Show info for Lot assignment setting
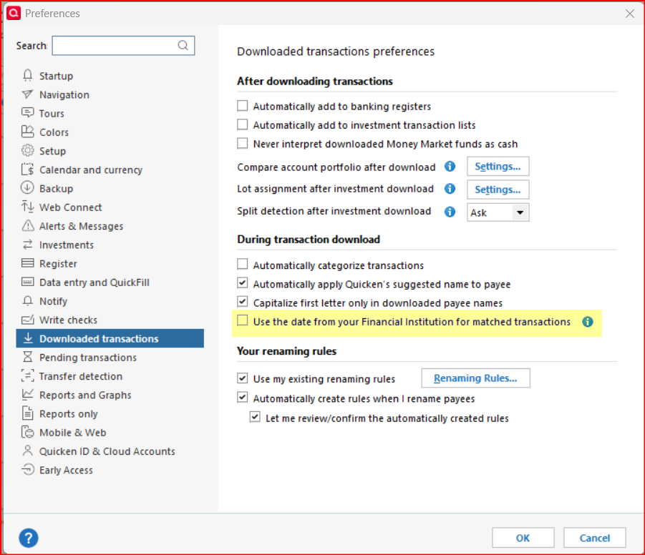 coord(450,189)
